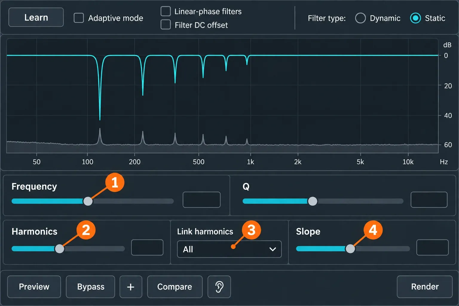Click the "Filter type:" label
The height and width of the screenshot is (306, 459).
(x=327, y=18)
